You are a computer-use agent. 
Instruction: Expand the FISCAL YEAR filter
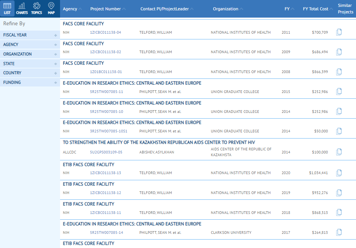coord(30,35)
